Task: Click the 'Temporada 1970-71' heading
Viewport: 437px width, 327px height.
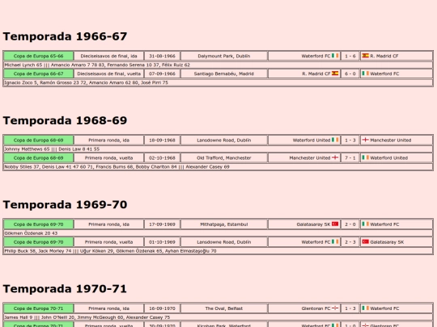Action: click(x=65, y=289)
